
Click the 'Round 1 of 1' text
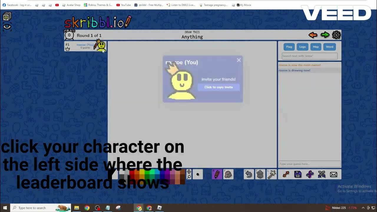(x=89, y=35)
